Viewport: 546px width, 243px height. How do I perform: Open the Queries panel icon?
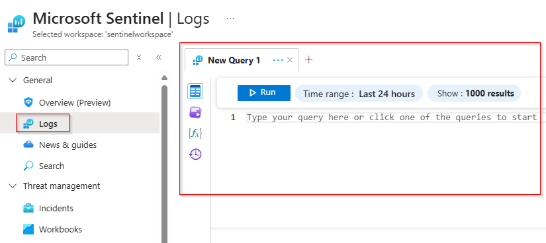[195, 112]
